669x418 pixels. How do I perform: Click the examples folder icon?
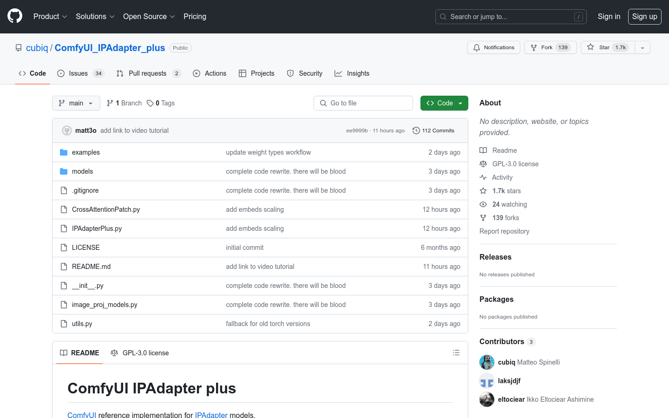(x=64, y=152)
